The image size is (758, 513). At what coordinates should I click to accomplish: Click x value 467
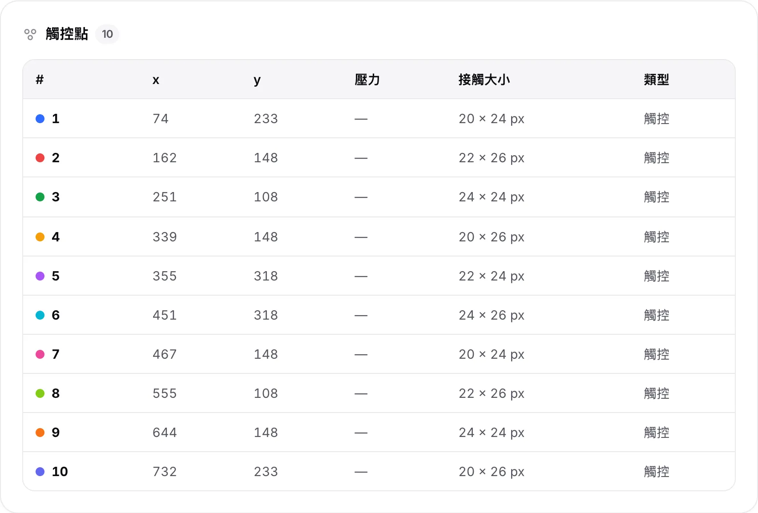[x=165, y=354]
